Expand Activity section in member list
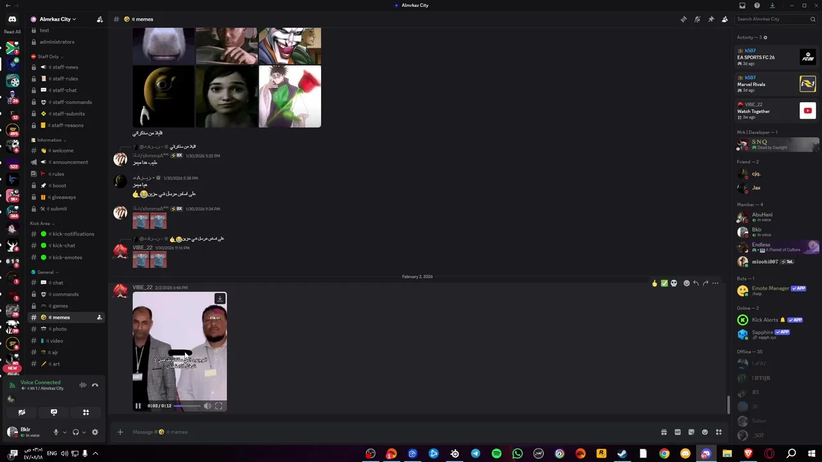The image size is (822, 462). 752,37
